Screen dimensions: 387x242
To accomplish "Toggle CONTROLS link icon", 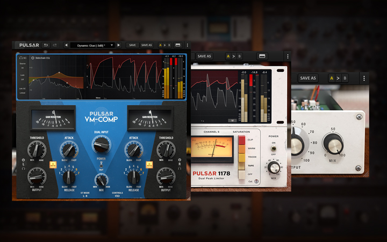I will 117,196.
